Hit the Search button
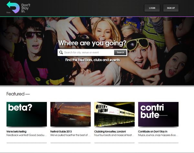194x153 pixels. click(120, 52)
